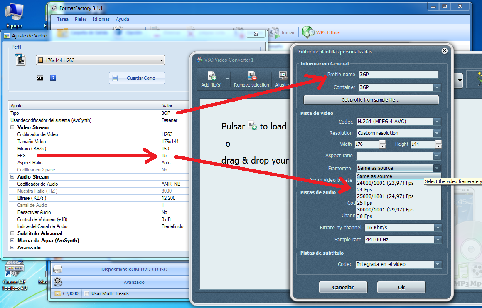Open the Tarea menu
The image size is (482, 308).
[63, 19]
